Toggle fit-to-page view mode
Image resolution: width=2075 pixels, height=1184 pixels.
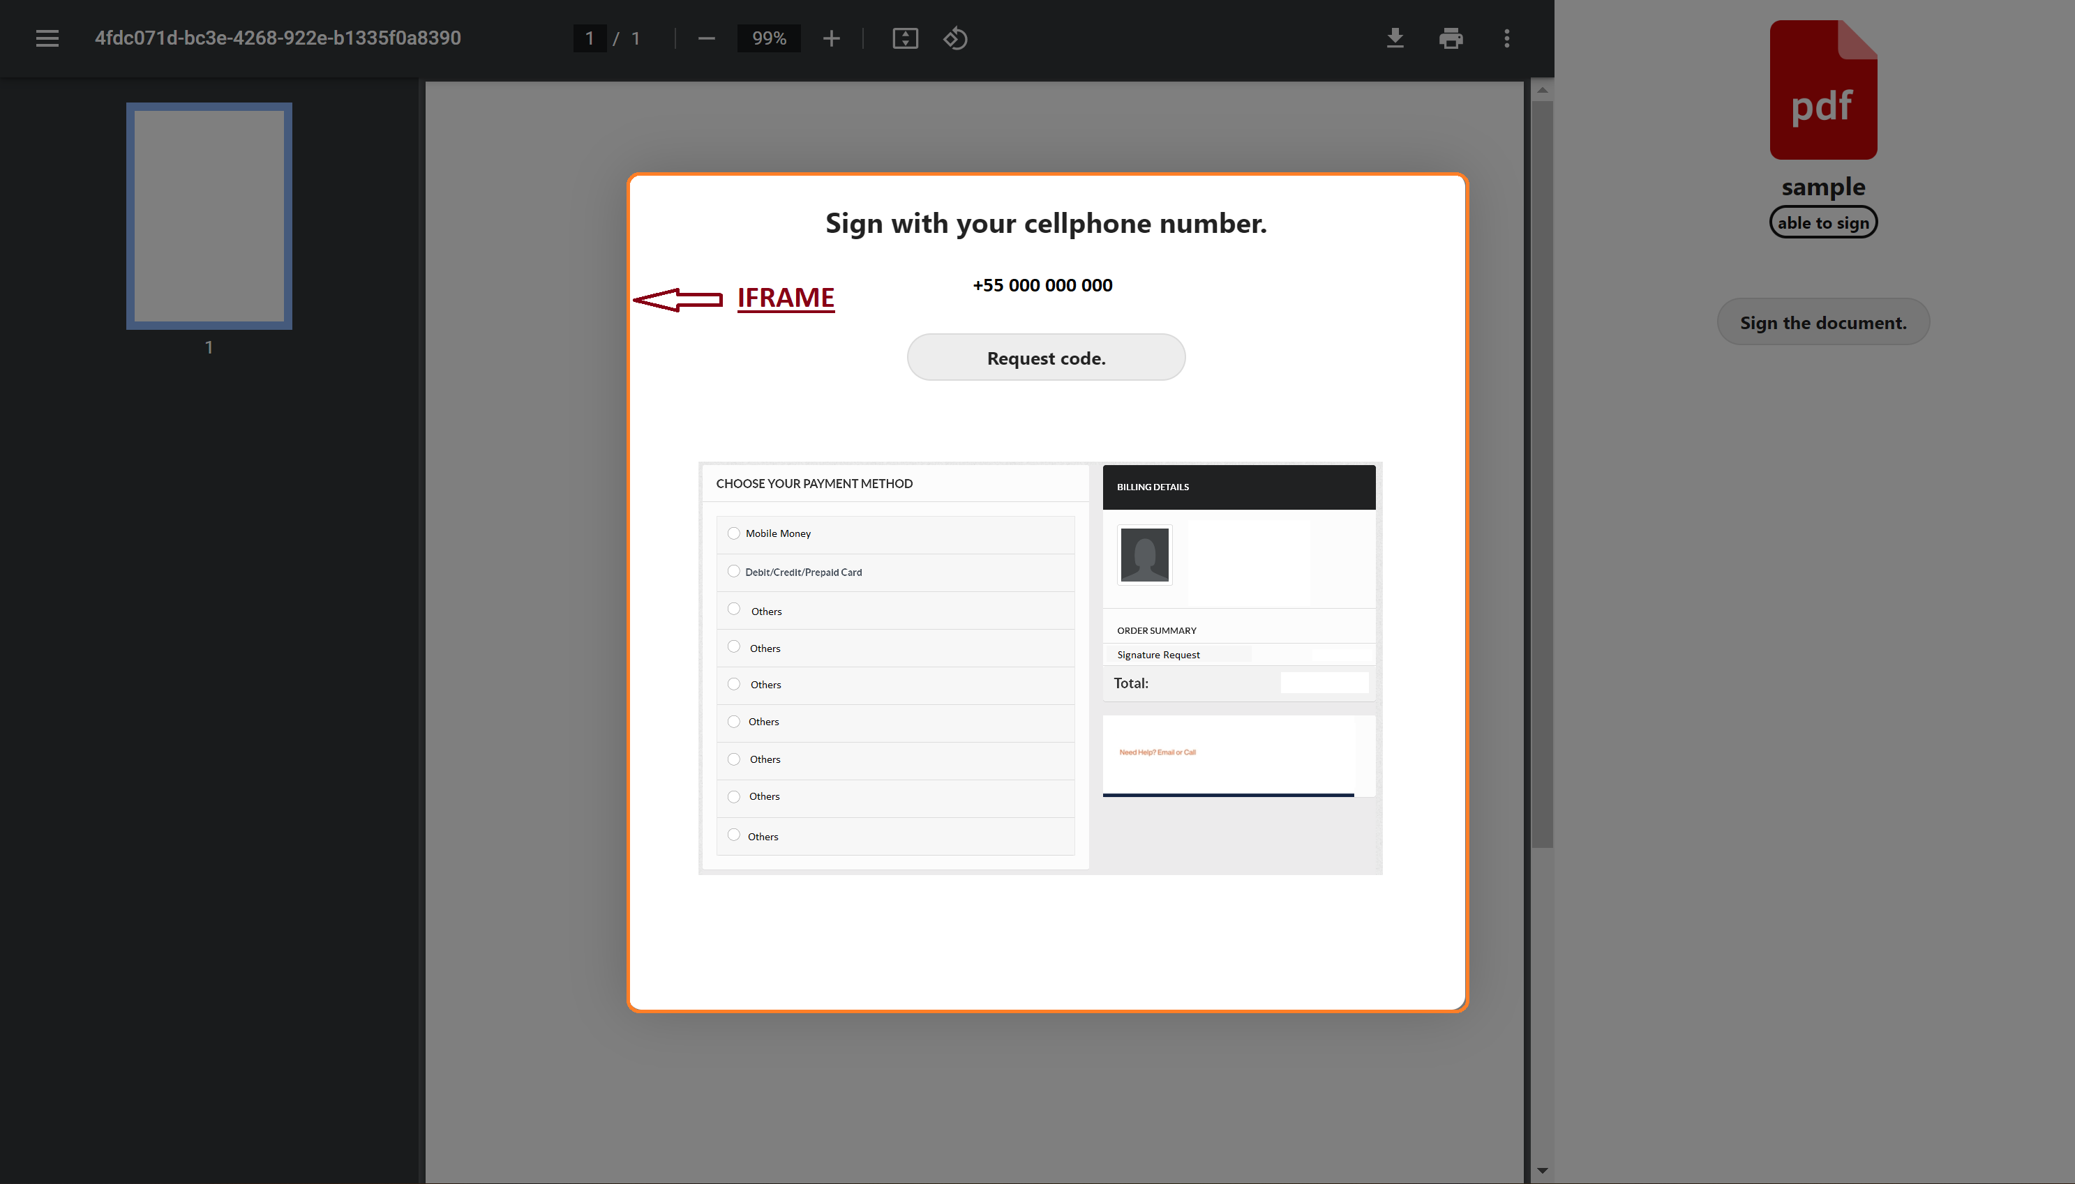[x=904, y=38]
